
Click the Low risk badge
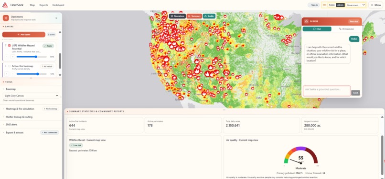click(x=76, y=146)
